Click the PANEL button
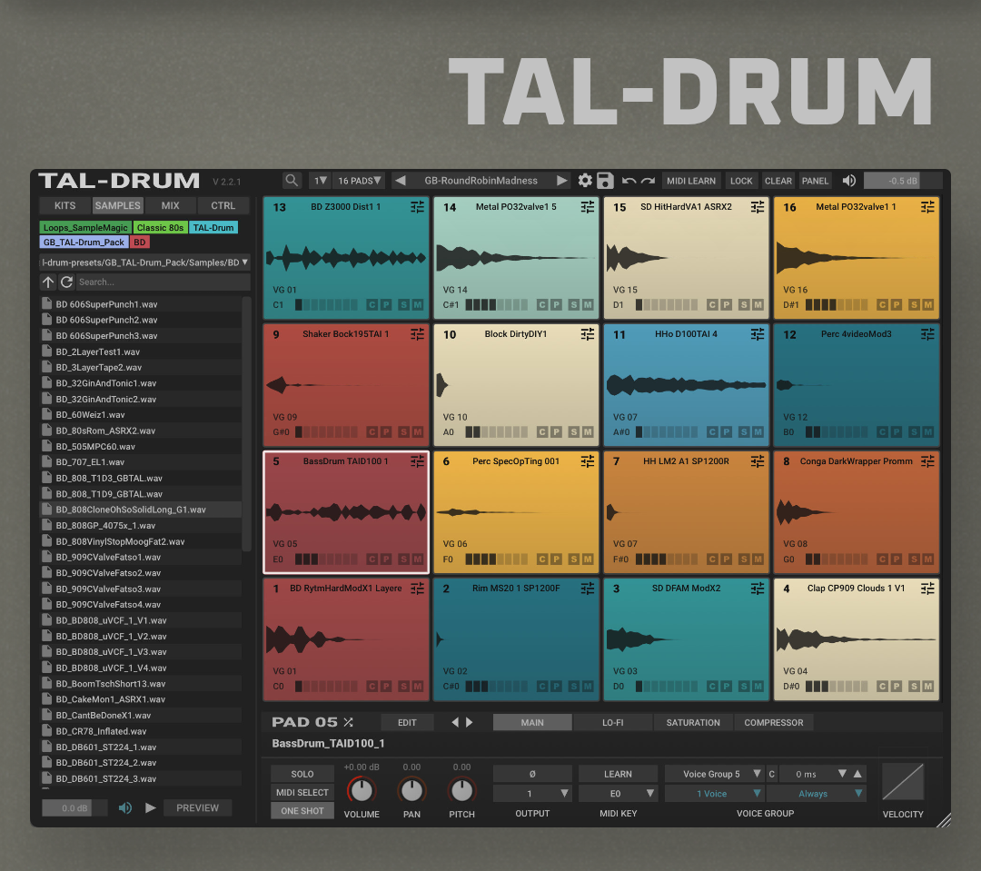981x871 pixels. tap(815, 181)
